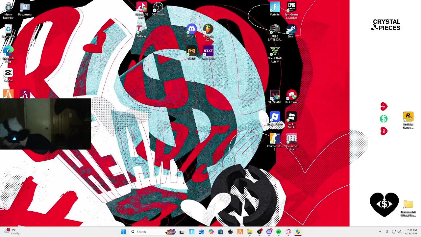Open Steam from the desktop
Image resolution: width=421 pixels, height=237 pixels.
click(x=291, y=31)
